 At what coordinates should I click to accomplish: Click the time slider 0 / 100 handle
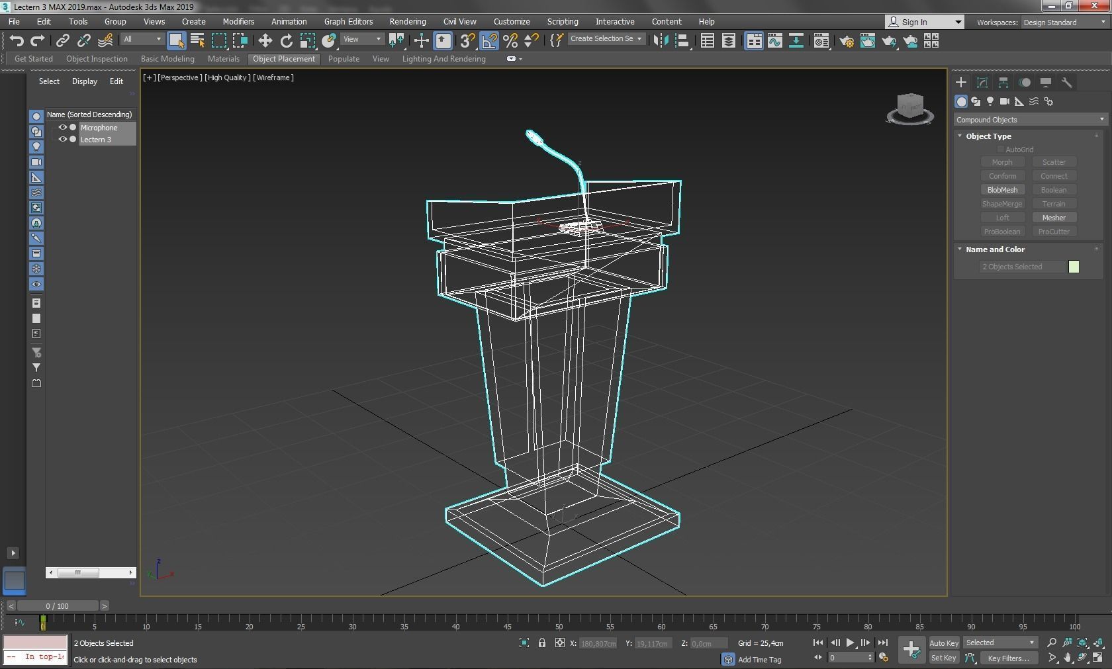(58, 605)
